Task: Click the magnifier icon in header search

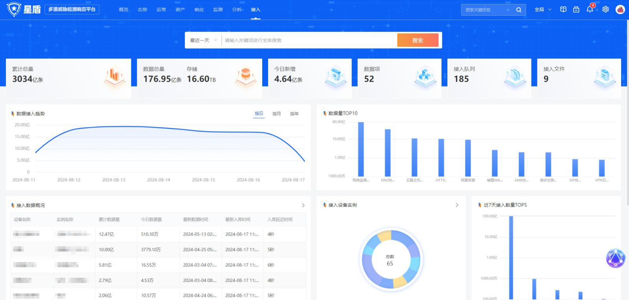Action: (519, 10)
